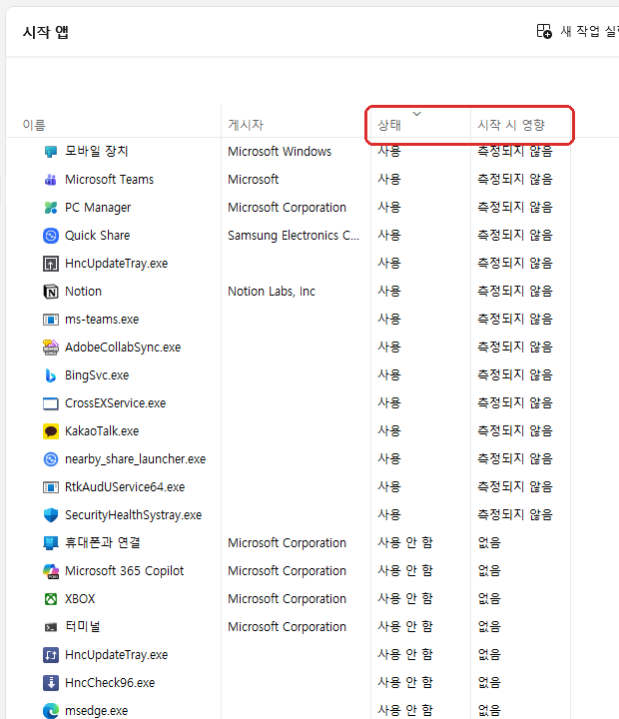
Task: Click the msedge.exe Edge icon
Action: pyautogui.click(x=51, y=711)
